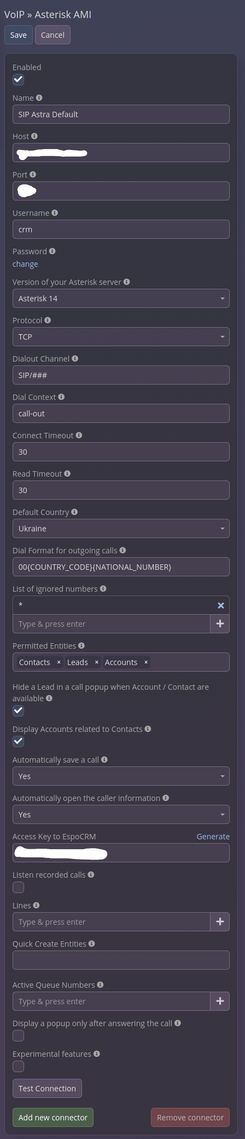Click the info icon next to Experimental features
245x1139 pixels.
point(97,1054)
